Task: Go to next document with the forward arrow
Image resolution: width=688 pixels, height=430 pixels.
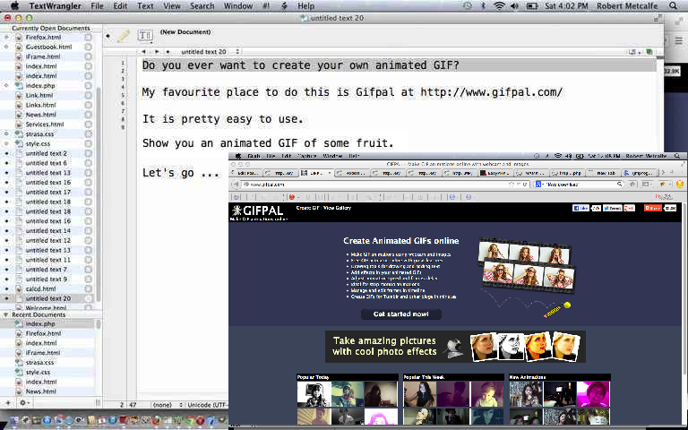Action: point(157,52)
